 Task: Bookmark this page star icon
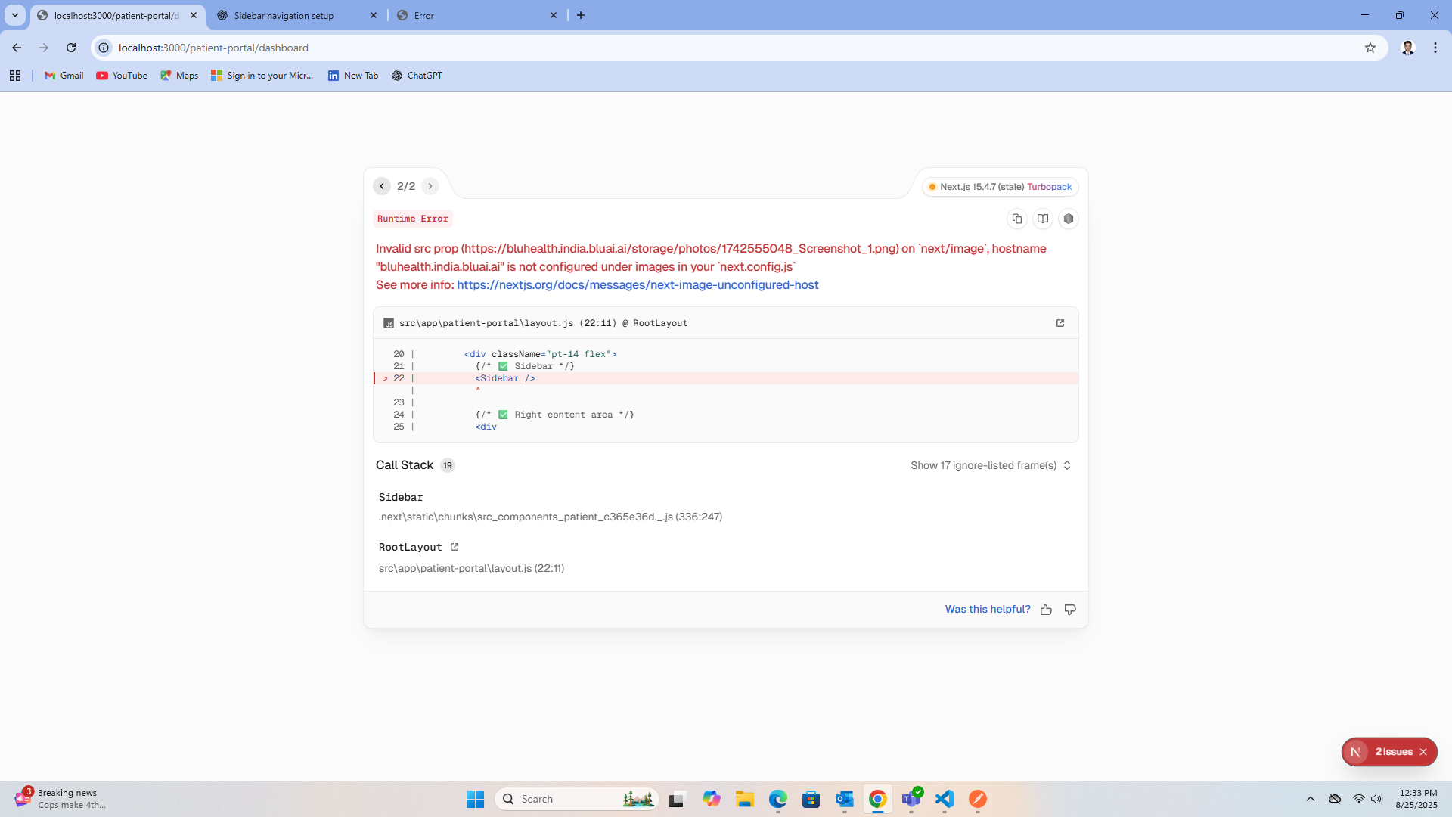click(1370, 48)
